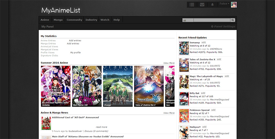The image size is (275, 139).
Task: Click View More for Summer 2016 Anime
Action: pyautogui.click(x=169, y=63)
